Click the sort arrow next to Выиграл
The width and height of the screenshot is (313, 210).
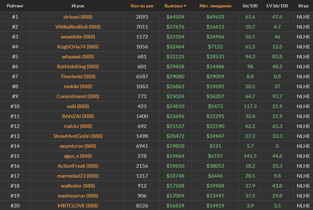click(x=185, y=6)
